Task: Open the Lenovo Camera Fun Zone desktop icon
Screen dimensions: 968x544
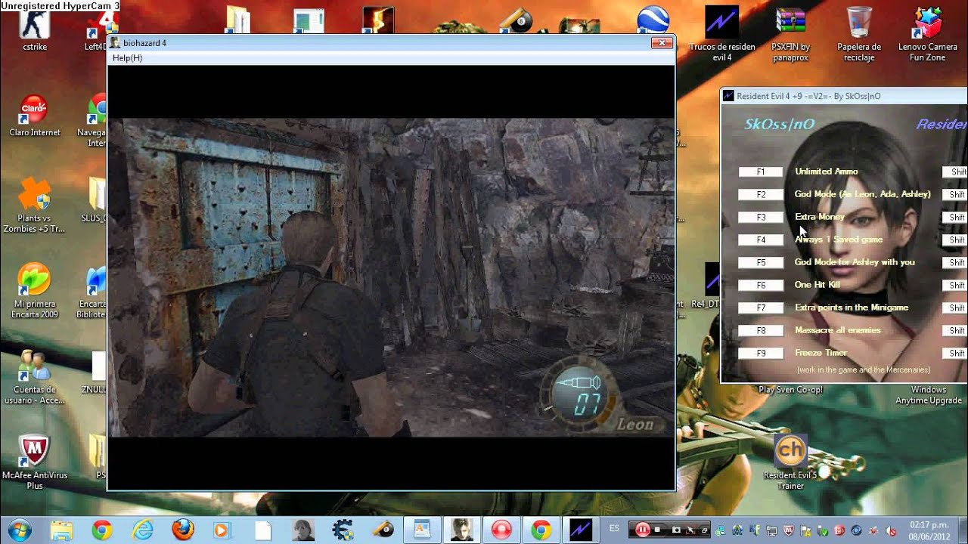Action: click(927, 23)
